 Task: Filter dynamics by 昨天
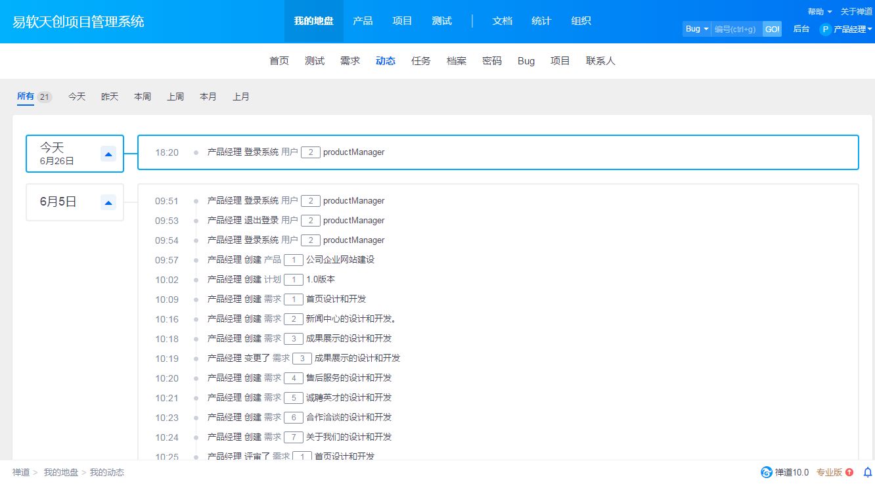110,97
